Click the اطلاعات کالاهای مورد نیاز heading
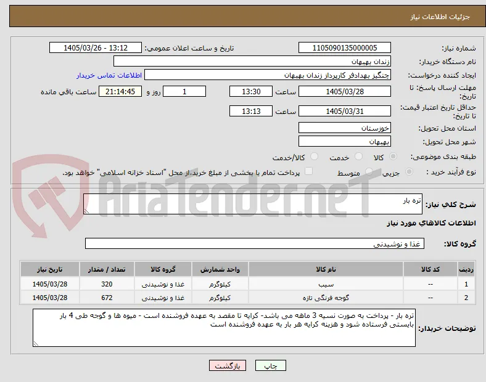The height and width of the screenshot is (382, 486). pos(431,223)
